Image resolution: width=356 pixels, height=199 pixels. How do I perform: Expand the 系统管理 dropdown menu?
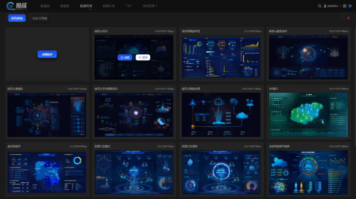[x=150, y=6]
